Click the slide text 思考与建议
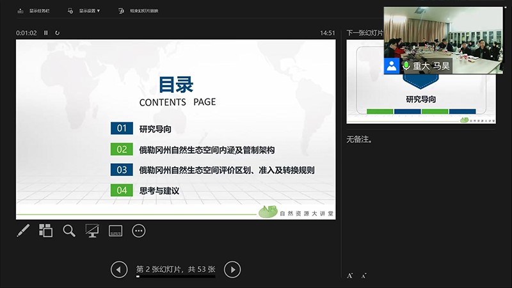 coord(159,191)
